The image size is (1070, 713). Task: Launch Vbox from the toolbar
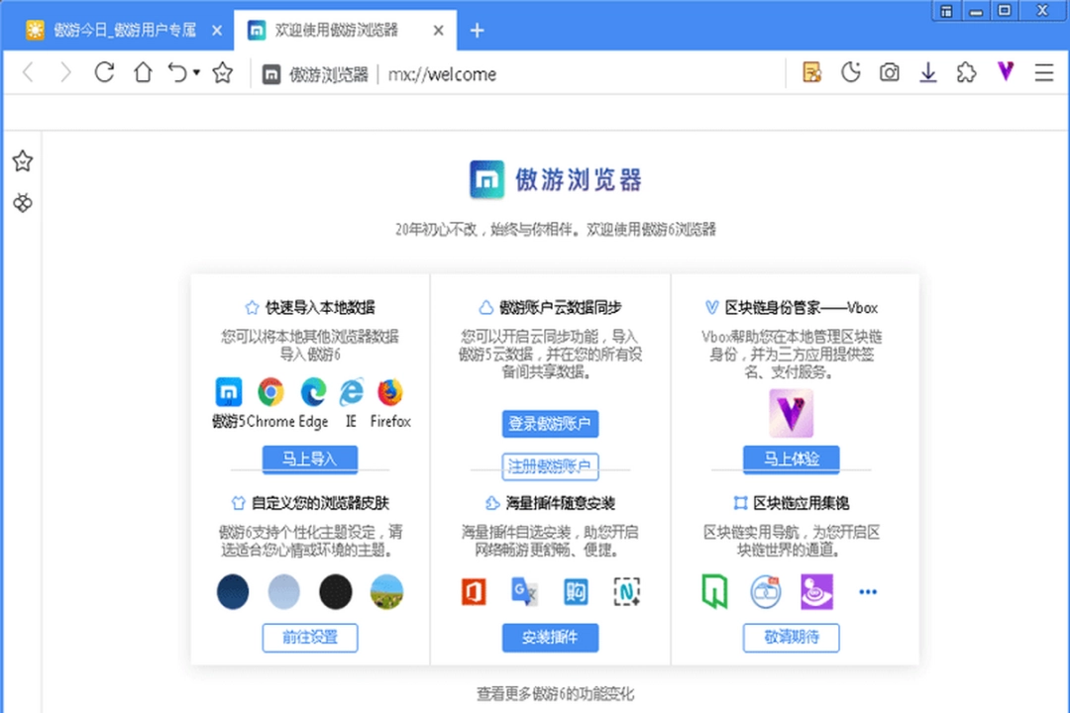pyautogui.click(x=1005, y=72)
